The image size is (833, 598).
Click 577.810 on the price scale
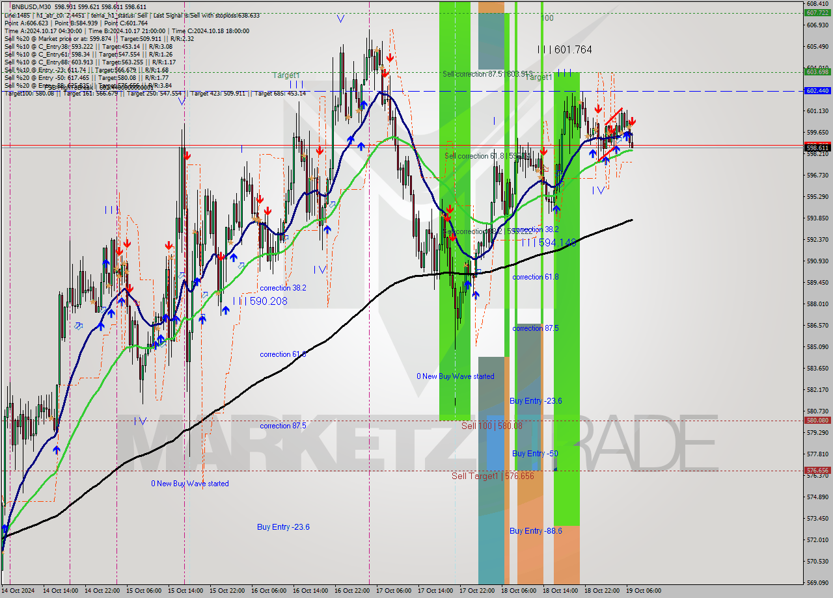[817, 454]
